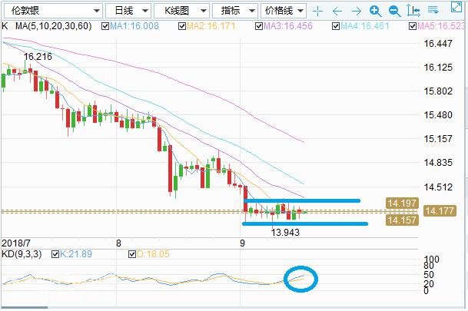Toggle MA4 moving average checkbox
468x311 pixels.
click(336, 26)
